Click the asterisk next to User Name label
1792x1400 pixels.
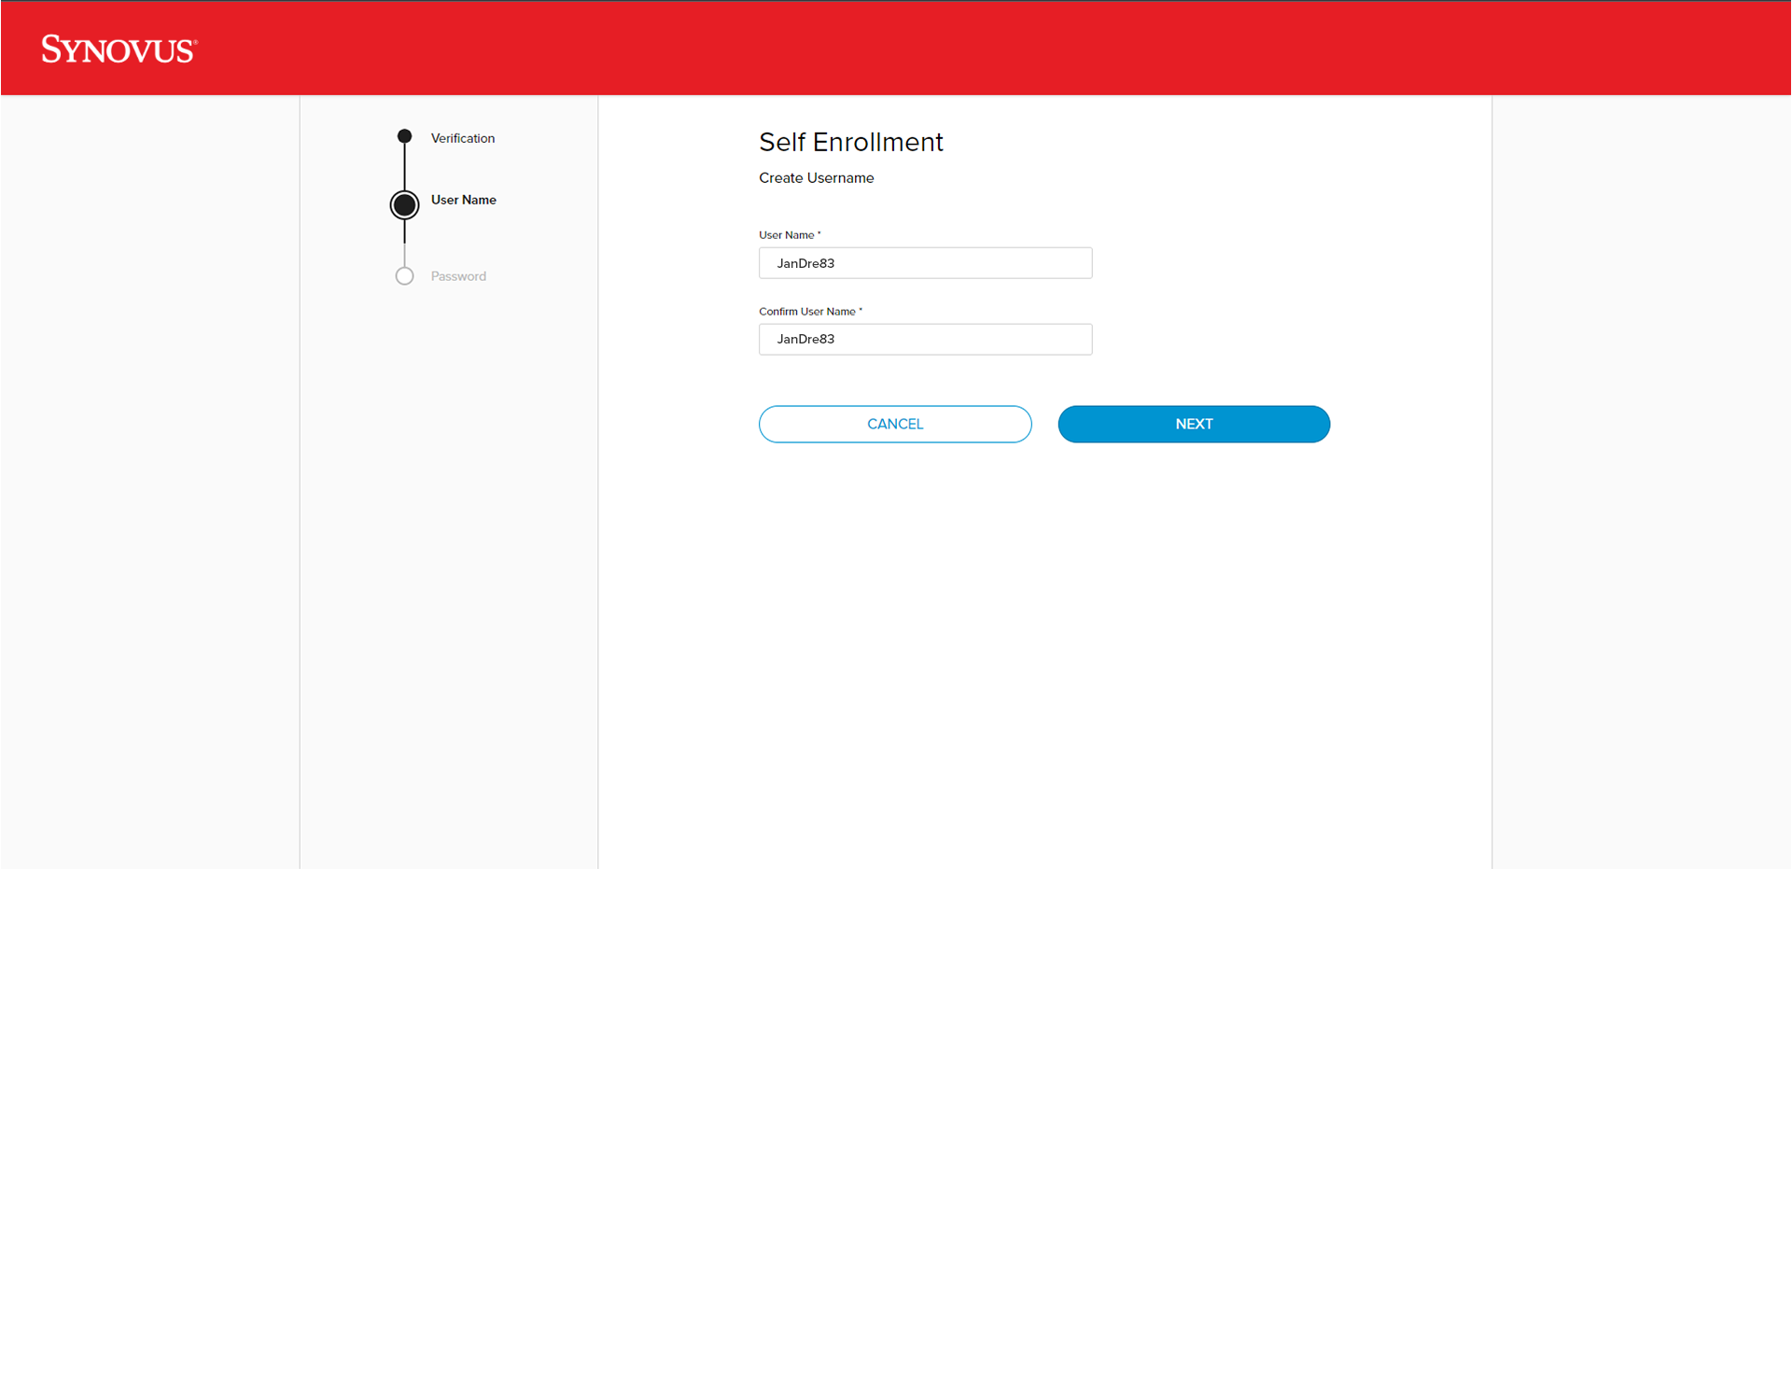click(x=819, y=233)
